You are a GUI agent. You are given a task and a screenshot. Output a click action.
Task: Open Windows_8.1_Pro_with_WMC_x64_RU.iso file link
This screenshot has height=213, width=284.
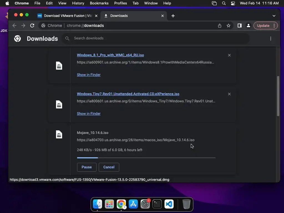point(110,55)
